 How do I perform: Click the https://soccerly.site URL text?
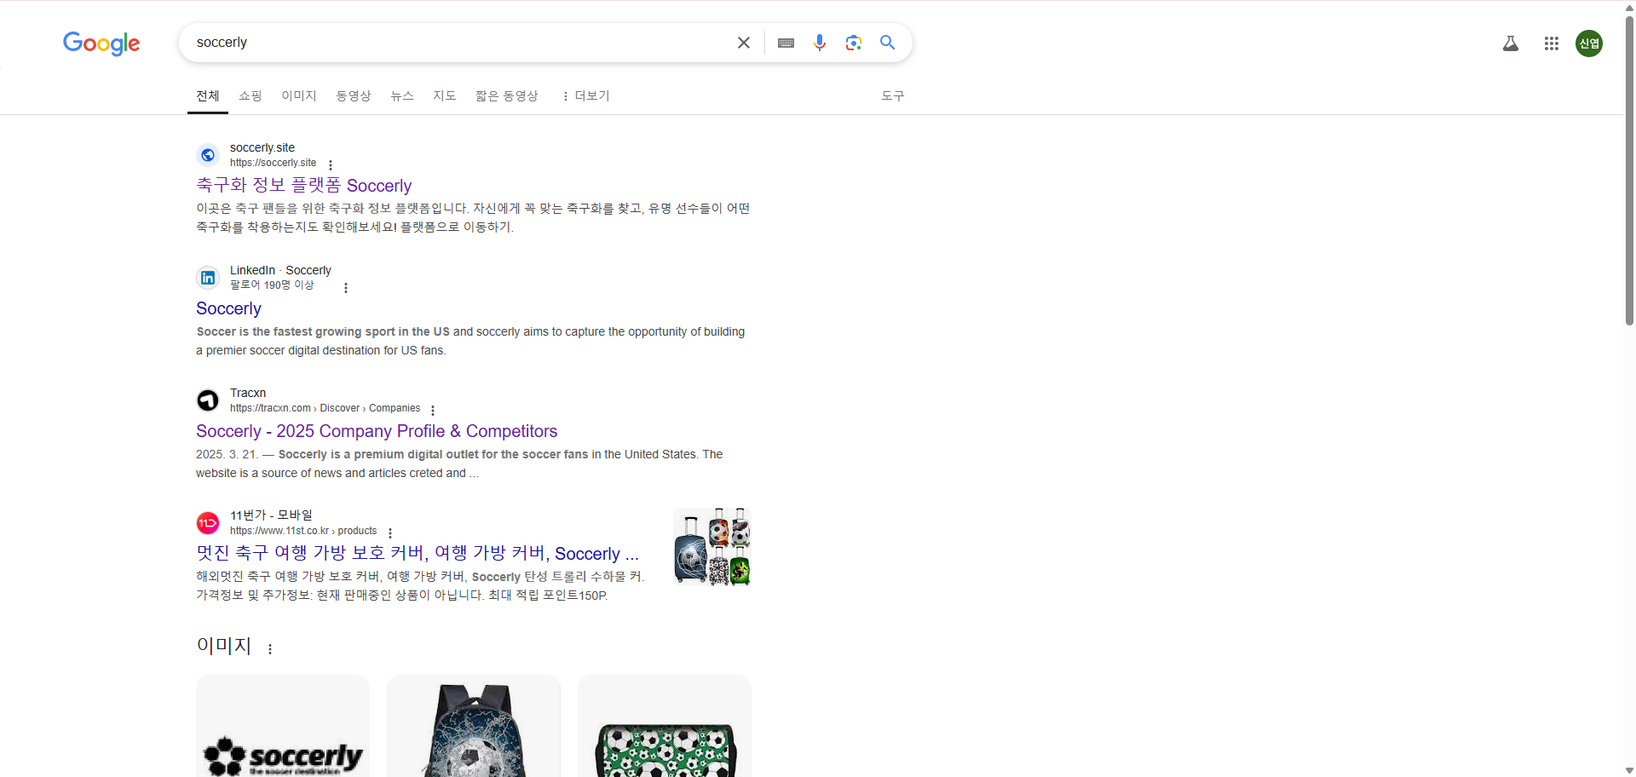pos(273,163)
